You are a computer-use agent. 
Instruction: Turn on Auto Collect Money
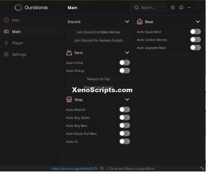pyautogui.click(x=195, y=40)
